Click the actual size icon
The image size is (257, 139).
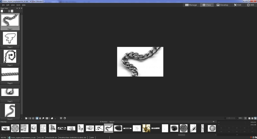click(252, 118)
